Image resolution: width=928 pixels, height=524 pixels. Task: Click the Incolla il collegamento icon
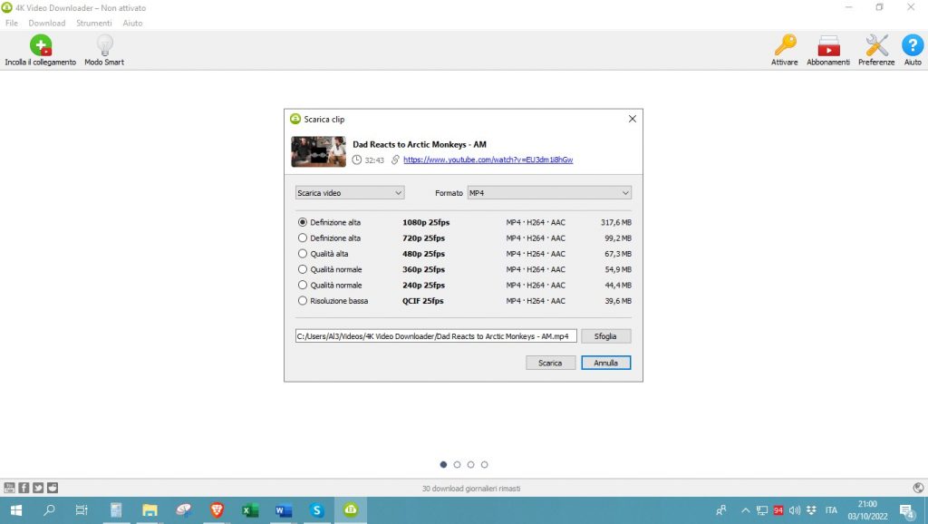click(41, 45)
